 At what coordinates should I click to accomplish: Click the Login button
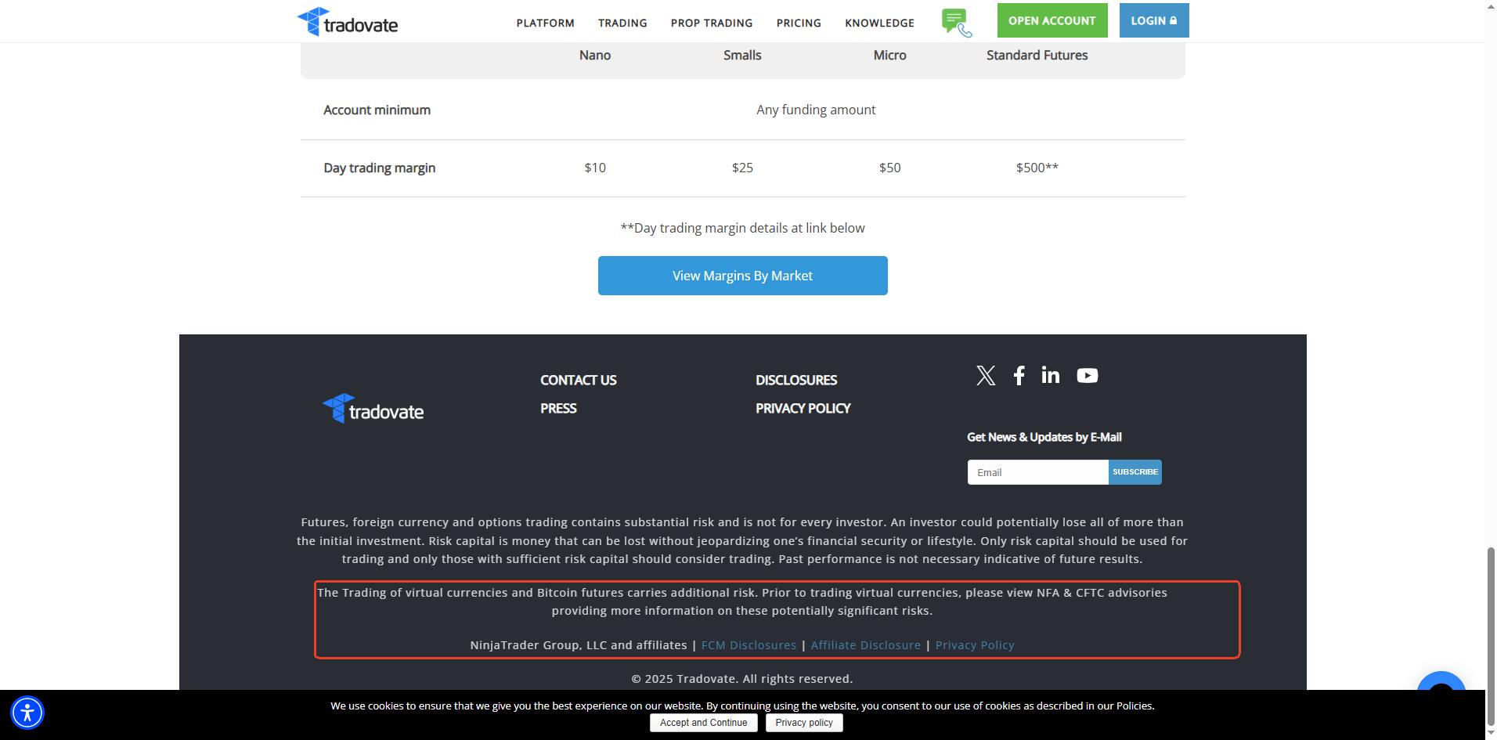click(x=1154, y=20)
